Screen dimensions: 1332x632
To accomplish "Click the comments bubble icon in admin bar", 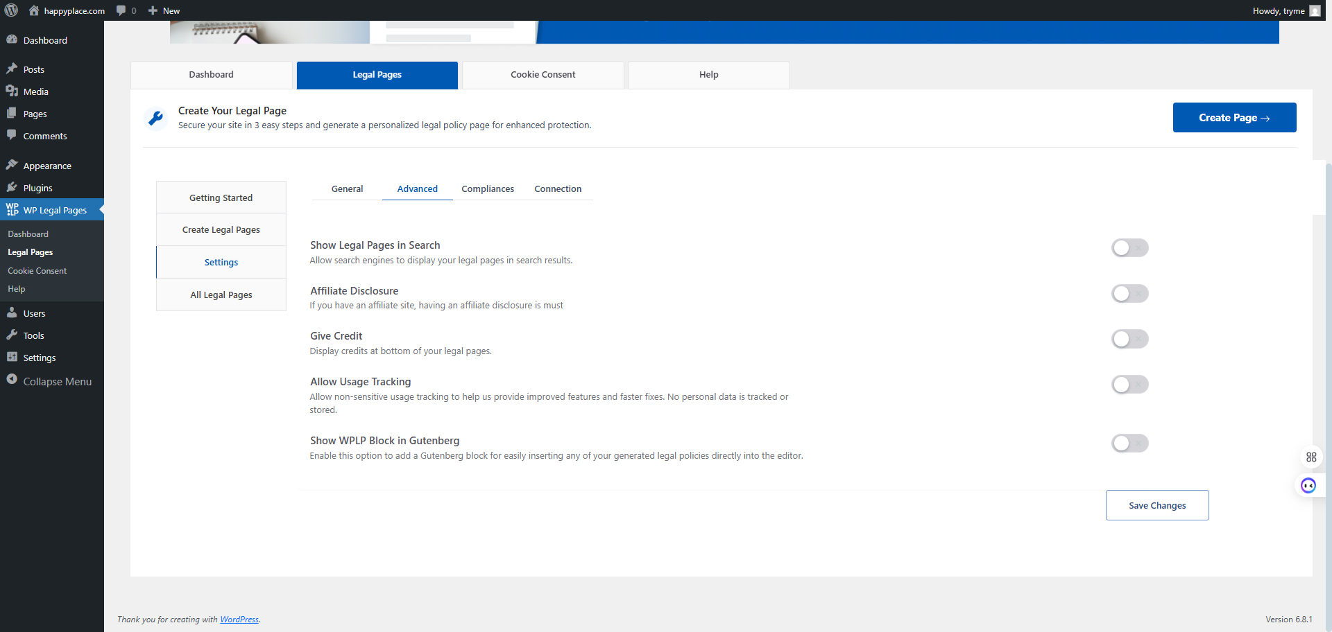I will [120, 10].
